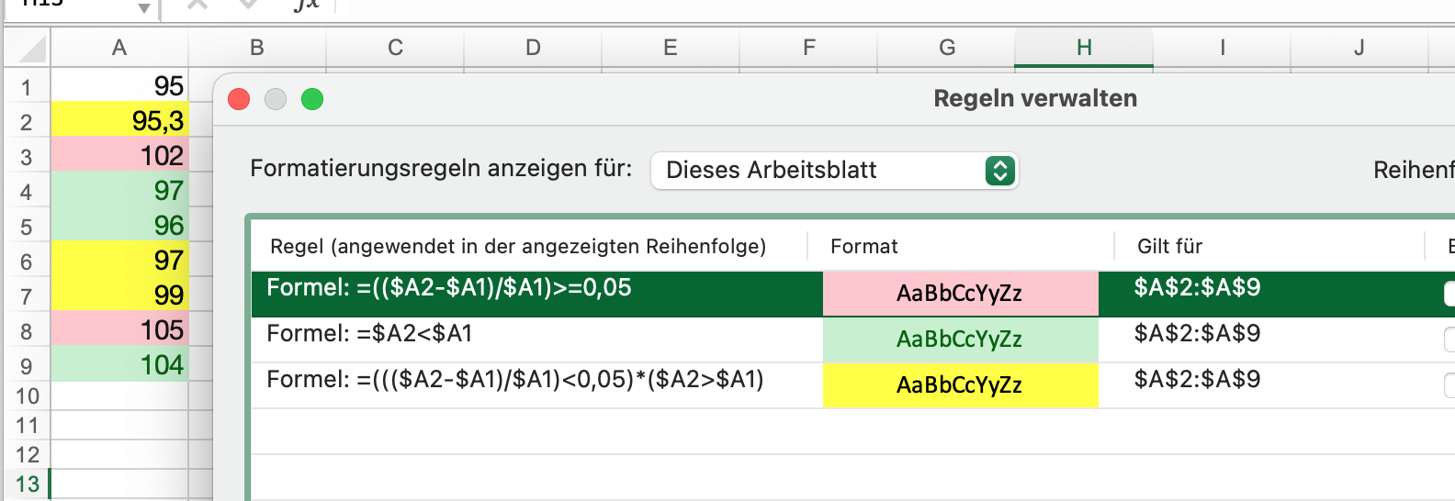Click the formula bar cancel X icon

(197, 5)
